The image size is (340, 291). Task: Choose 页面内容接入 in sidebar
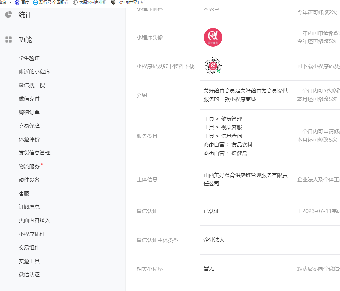(35, 220)
